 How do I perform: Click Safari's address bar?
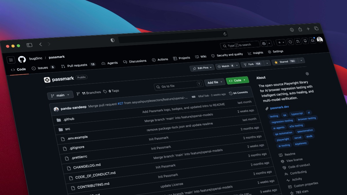coord(173,37)
